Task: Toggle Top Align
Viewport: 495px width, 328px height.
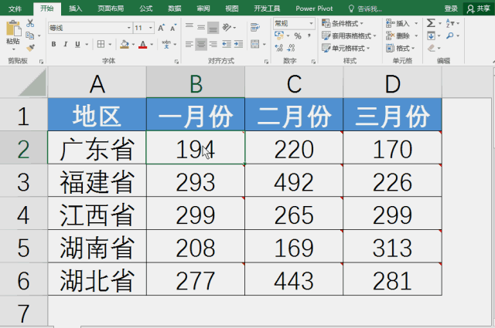Action: pyautogui.click(x=189, y=28)
